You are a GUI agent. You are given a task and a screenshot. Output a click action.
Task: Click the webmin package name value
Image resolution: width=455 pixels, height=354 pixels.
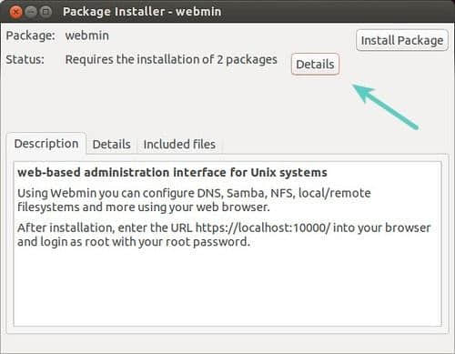pos(87,35)
